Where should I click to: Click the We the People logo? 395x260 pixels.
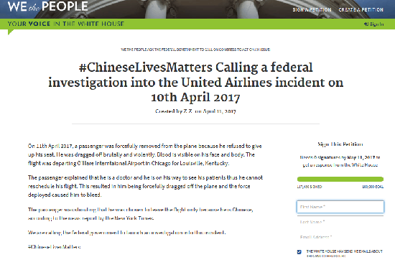pyautogui.click(x=48, y=6)
